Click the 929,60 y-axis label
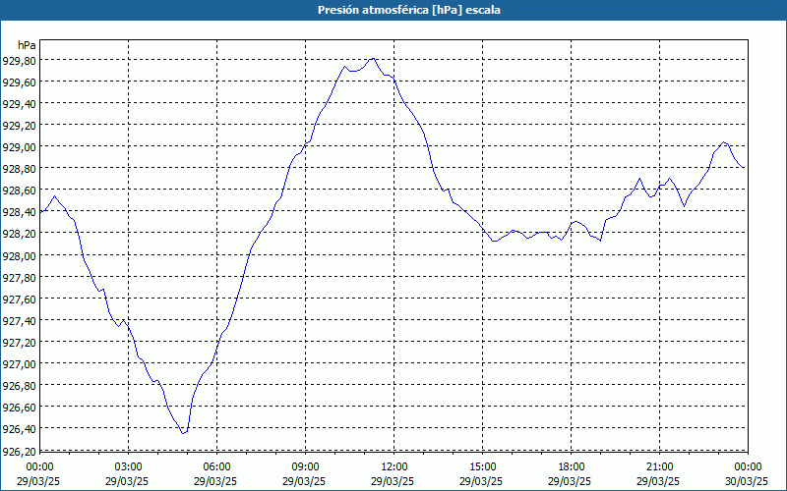The width and height of the screenshot is (787, 491). click(19, 82)
